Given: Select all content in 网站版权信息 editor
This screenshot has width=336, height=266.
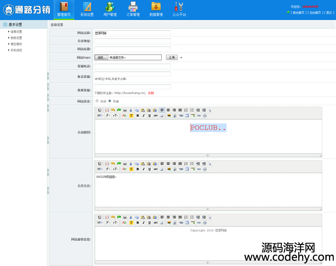Looking at the screenshot, I should [210, 217].
